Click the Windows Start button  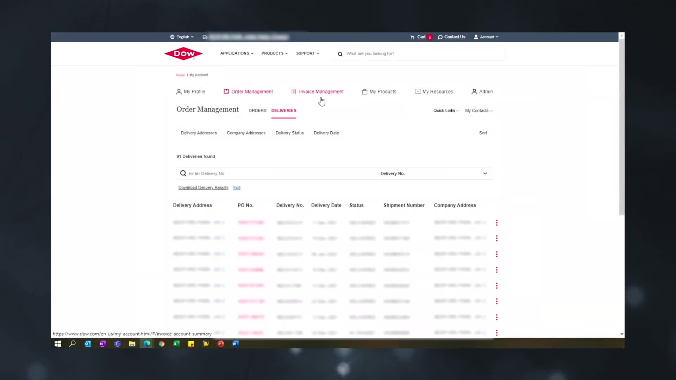coord(57,344)
